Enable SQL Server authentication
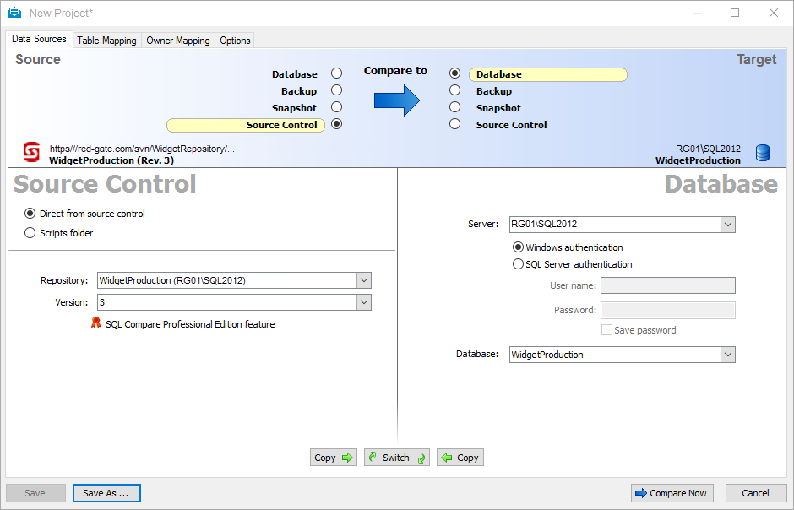This screenshot has width=794, height=510. [518, 264]
